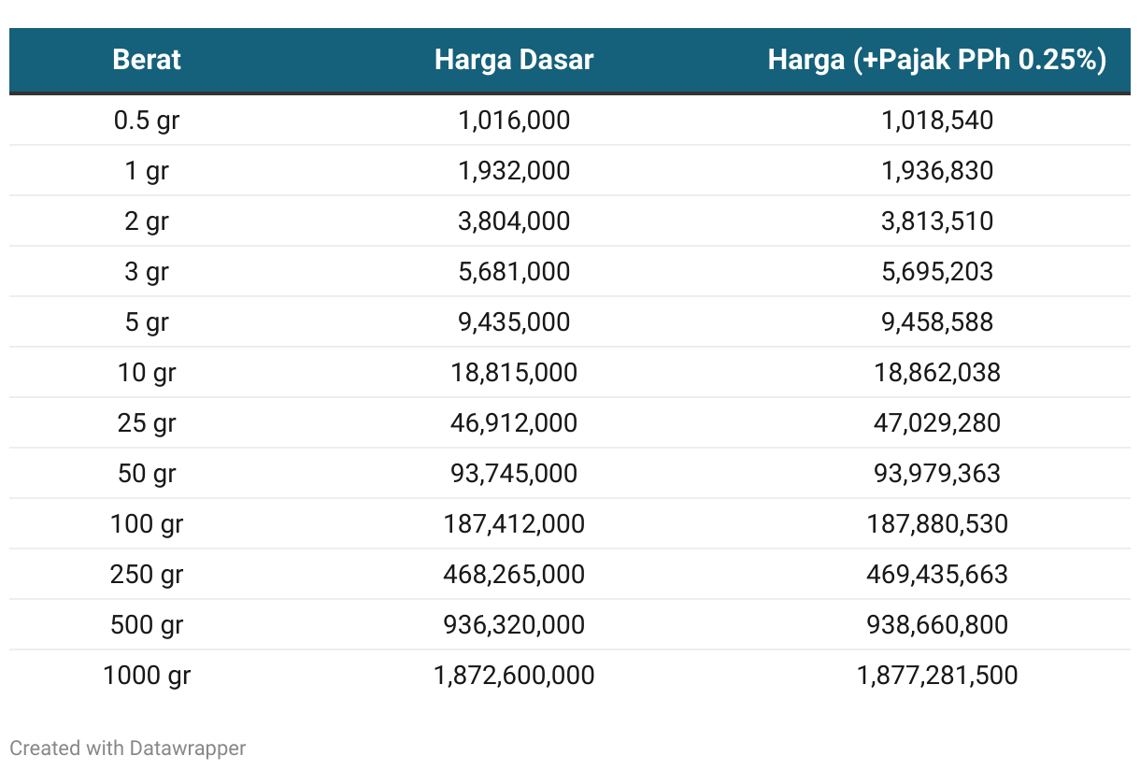Open the Created with Datawrapper link
Viewport: 1140px width, 770px height.
pos(128,748)
